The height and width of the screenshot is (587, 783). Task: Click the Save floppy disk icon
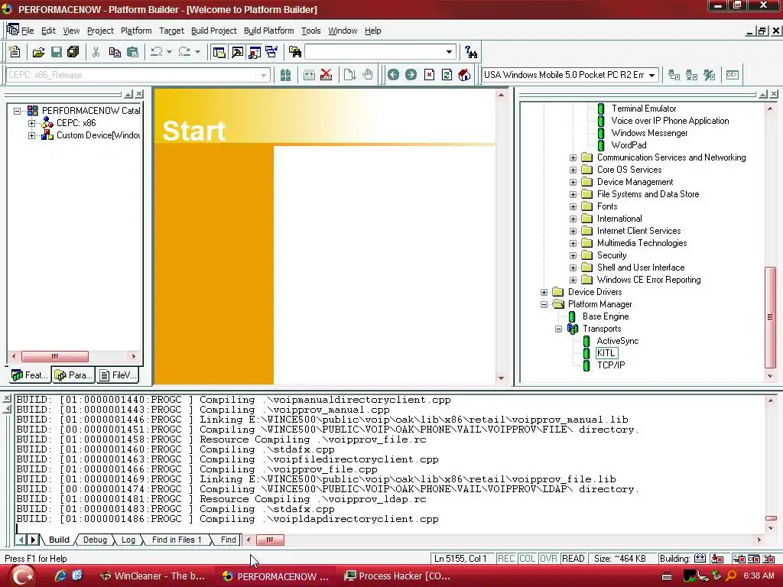click(57, 52)
